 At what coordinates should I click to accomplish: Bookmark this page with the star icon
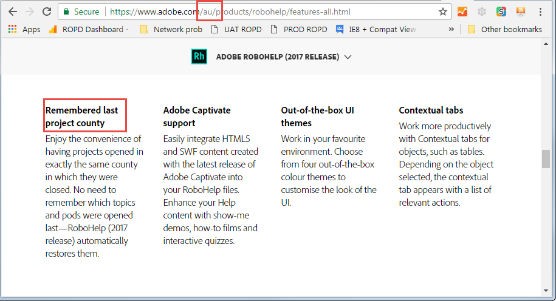pyautogui.click(x=443, y=12)
